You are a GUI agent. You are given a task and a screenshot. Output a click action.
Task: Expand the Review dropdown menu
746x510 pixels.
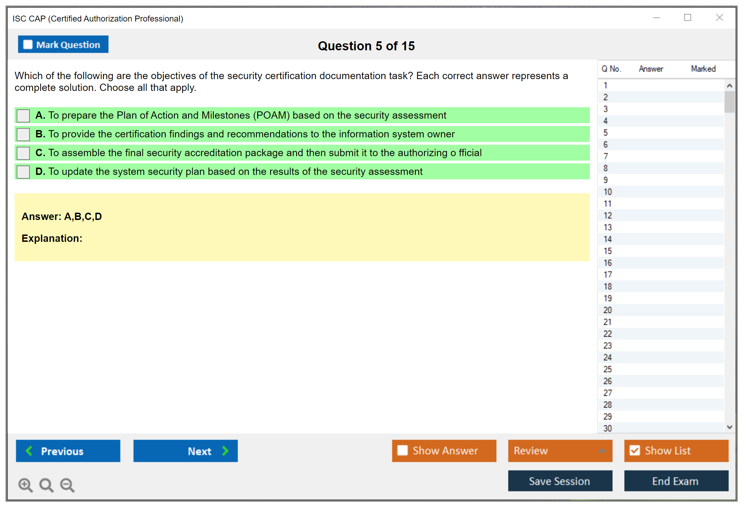pos(602,451)
